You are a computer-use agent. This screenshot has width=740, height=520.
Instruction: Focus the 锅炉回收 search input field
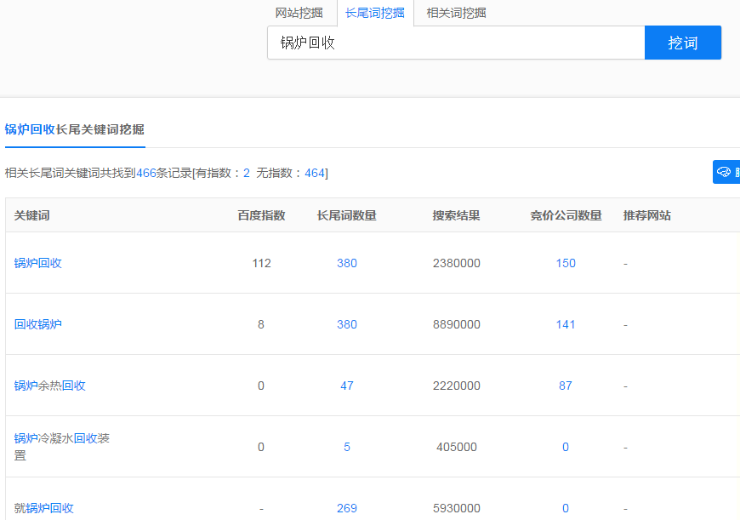point(456,43)
